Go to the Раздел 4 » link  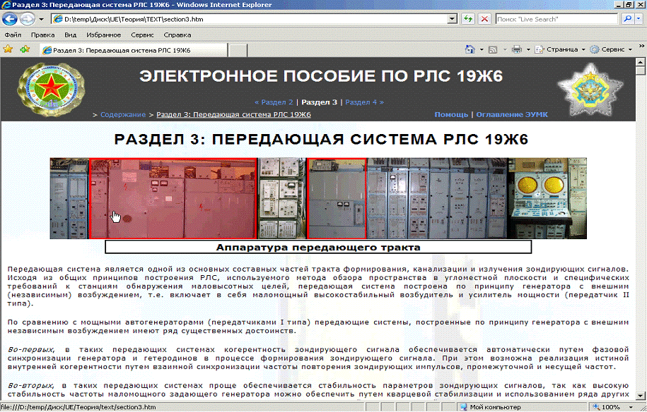pyautogui.click(x=364, y=102)
